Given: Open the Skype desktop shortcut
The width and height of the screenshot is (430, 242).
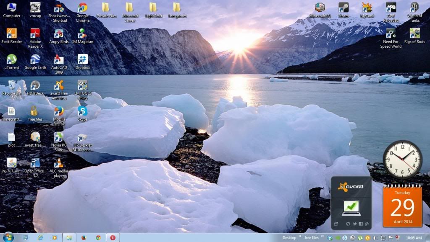Looking at the screenshot, I should coord(83,112).
